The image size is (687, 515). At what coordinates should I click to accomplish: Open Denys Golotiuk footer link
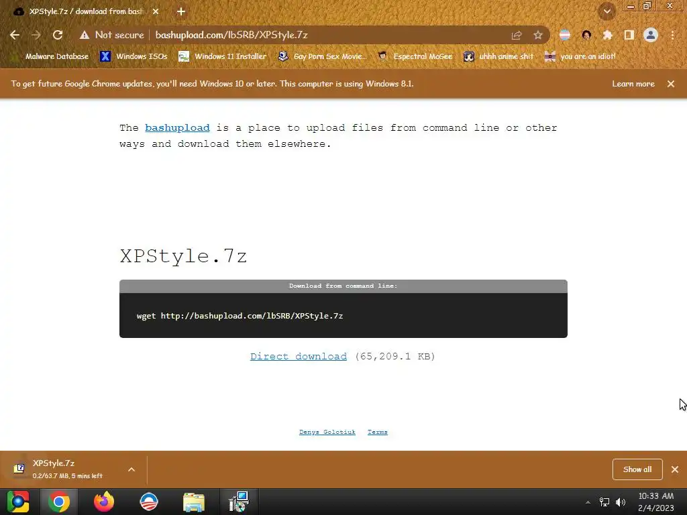pos(327,433)
